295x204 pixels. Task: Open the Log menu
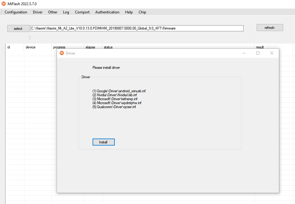pos(66,12)
